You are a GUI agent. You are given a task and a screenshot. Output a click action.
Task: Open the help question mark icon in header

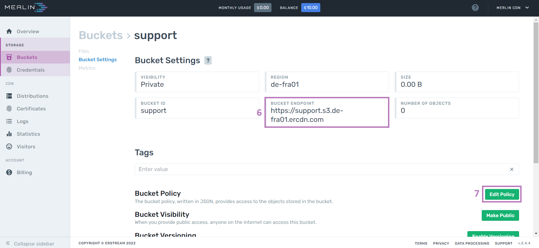475,8
